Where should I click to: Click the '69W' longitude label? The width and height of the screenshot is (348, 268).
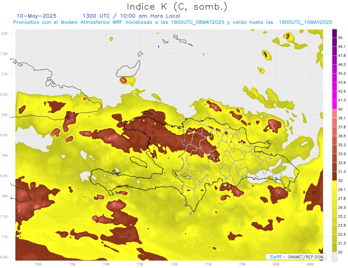pos(276,264)
